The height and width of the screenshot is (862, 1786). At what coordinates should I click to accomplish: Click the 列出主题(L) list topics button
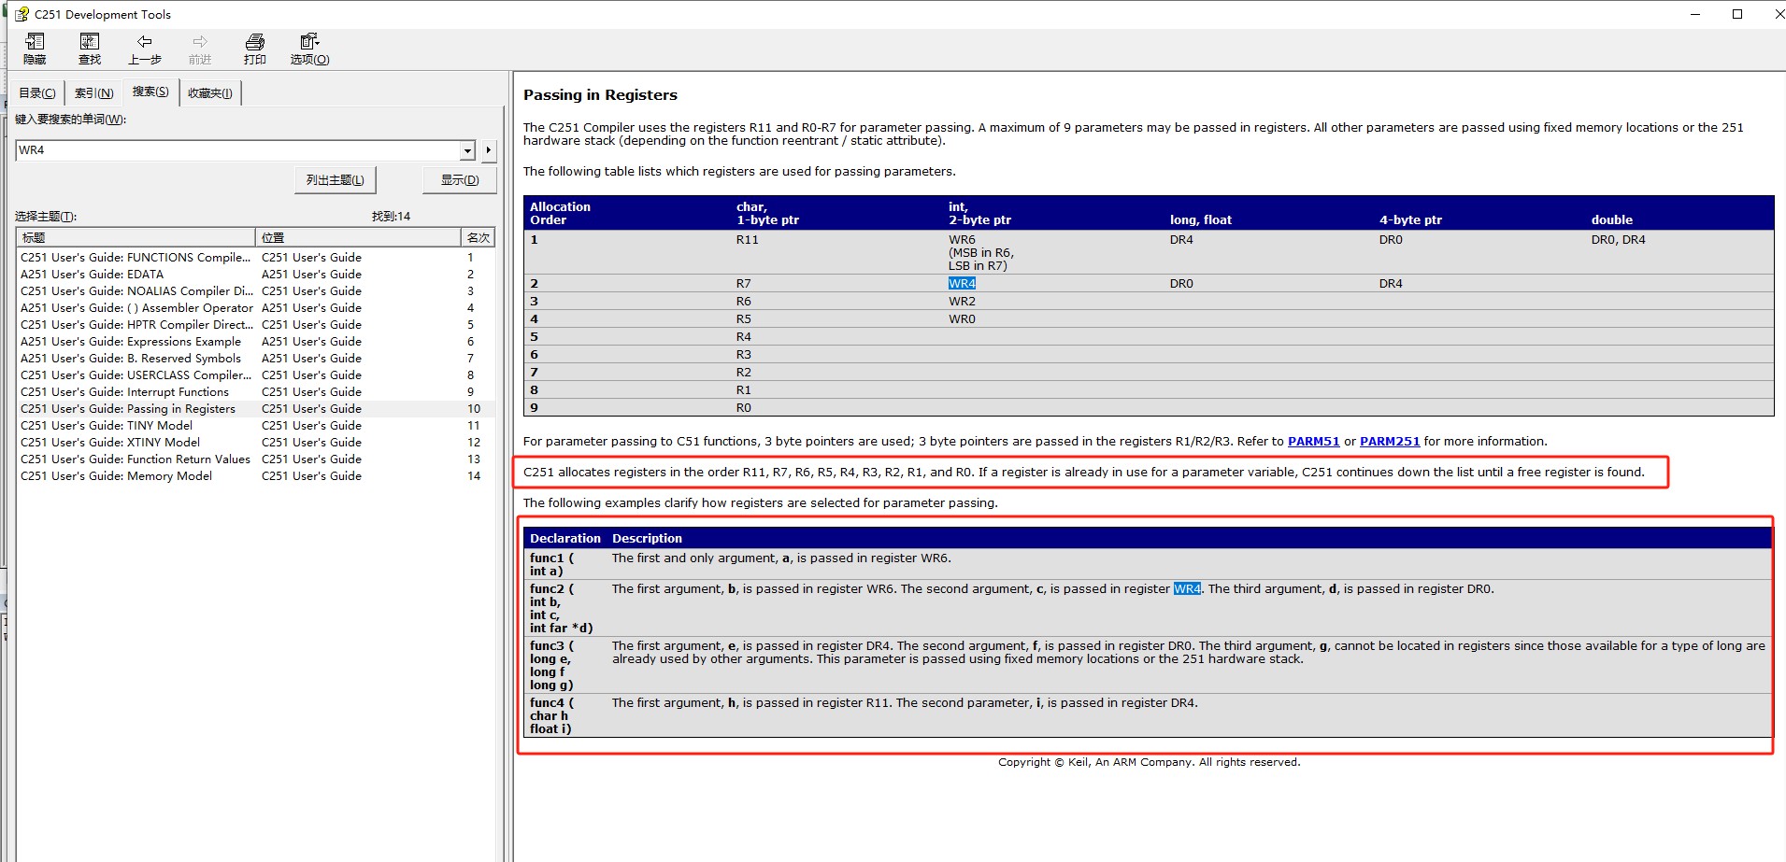(335, 180)
